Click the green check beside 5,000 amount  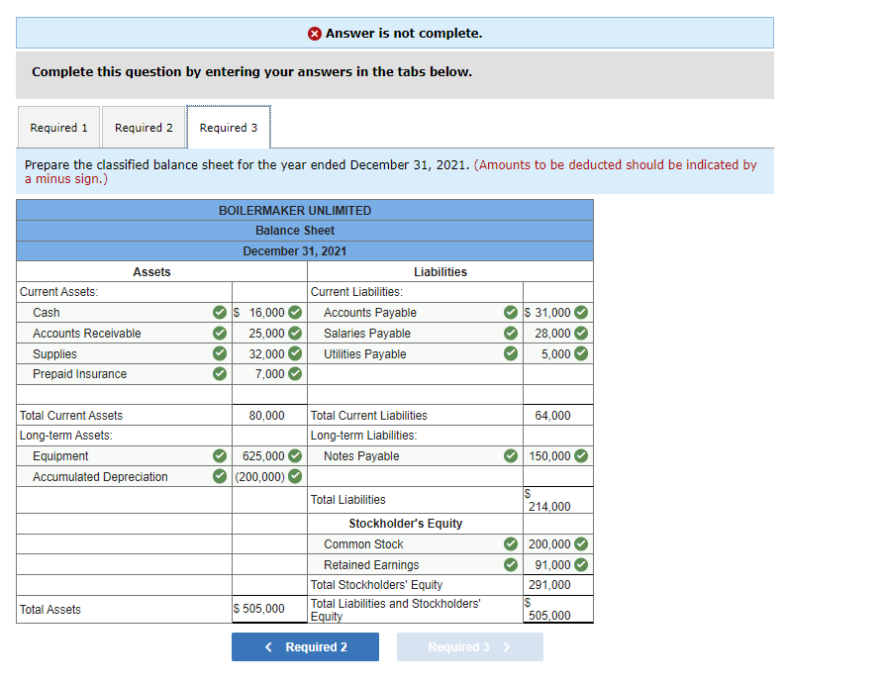581,353
